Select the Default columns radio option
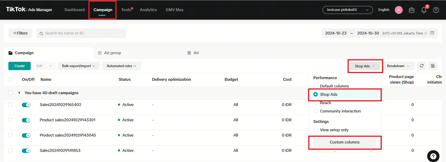Image resolution: width=446 pixels, height=162 pixels. [x=316, y=86]
